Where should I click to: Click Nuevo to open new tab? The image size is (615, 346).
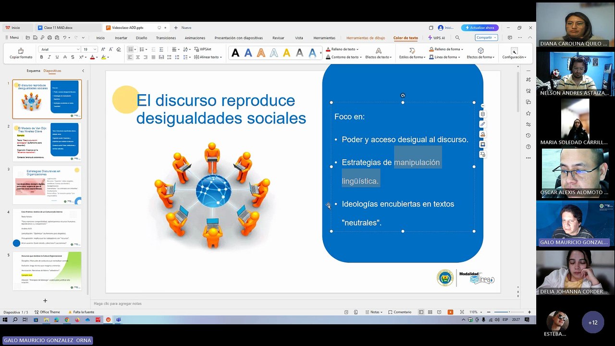point(183,27)
